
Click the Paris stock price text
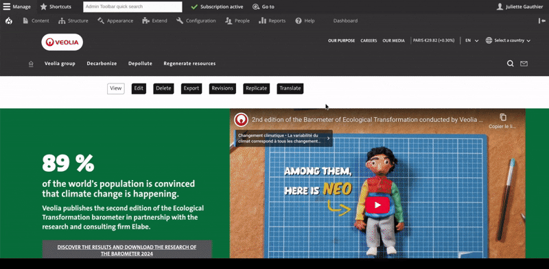pos(434,40)
